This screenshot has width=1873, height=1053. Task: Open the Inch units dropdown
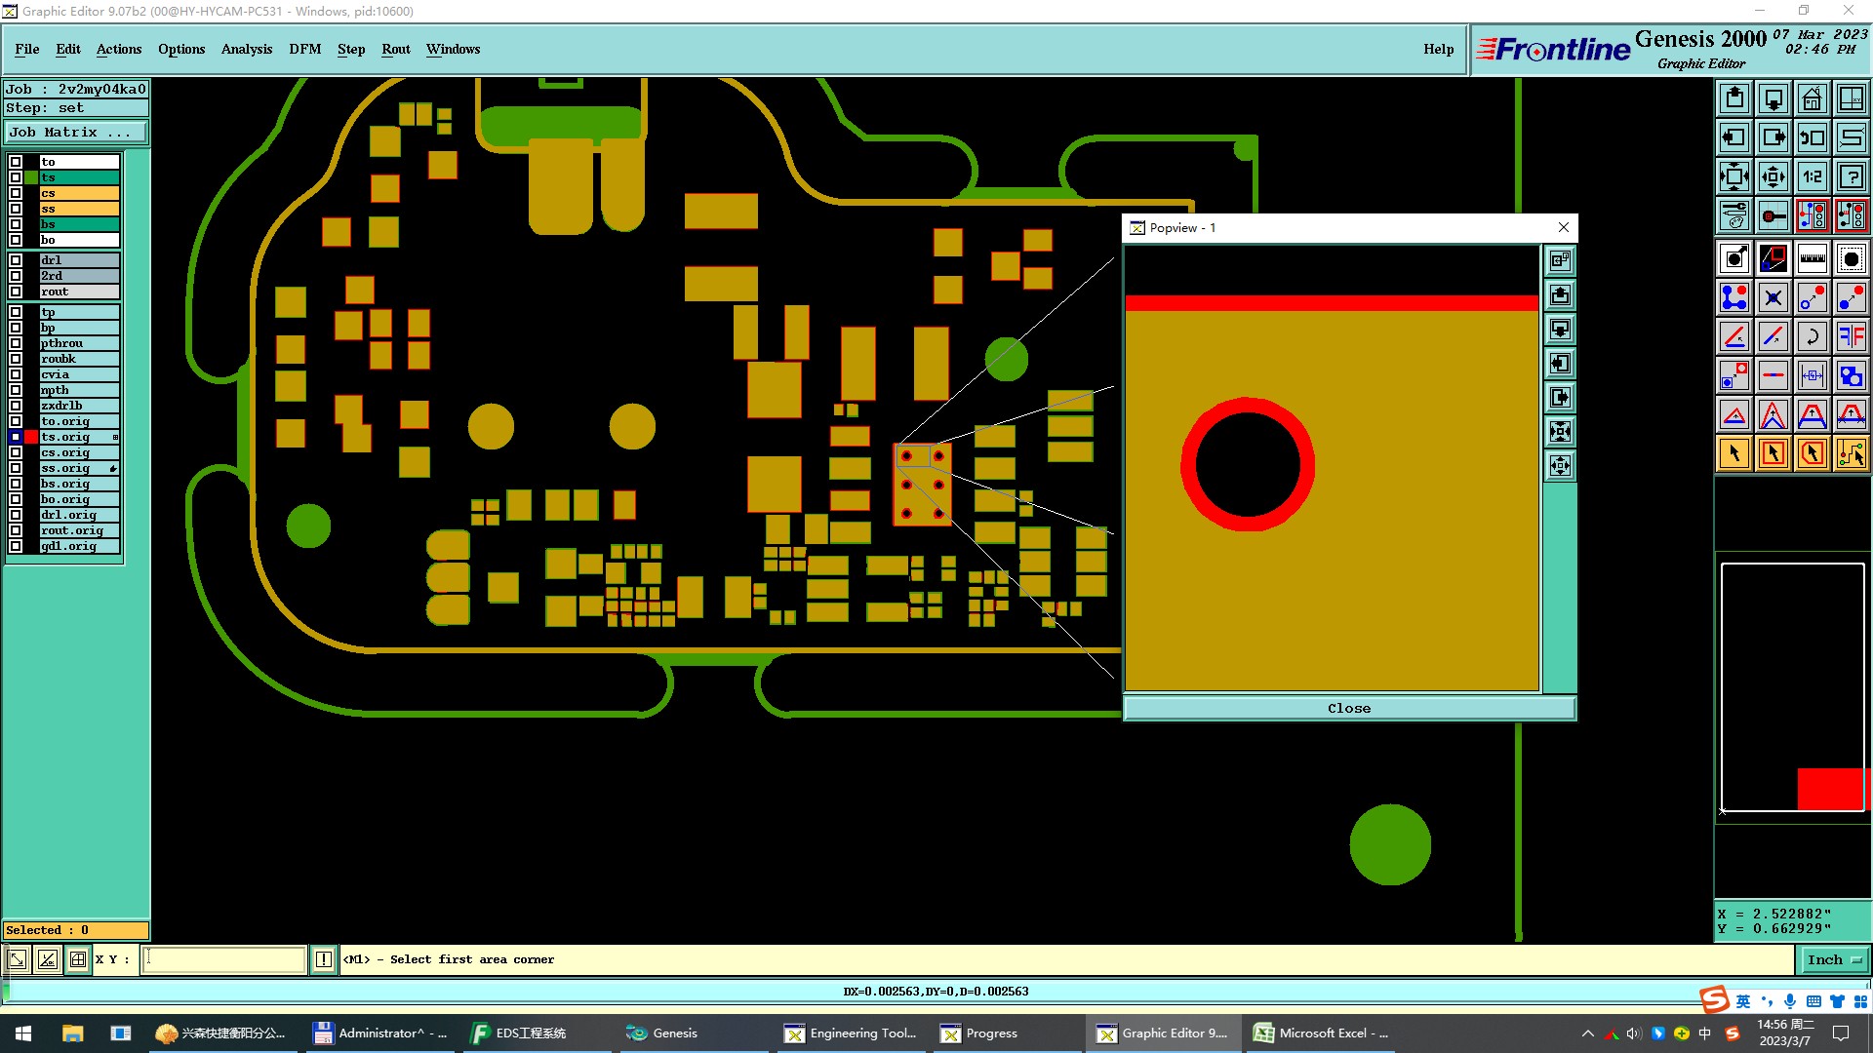pos(1833,959)
